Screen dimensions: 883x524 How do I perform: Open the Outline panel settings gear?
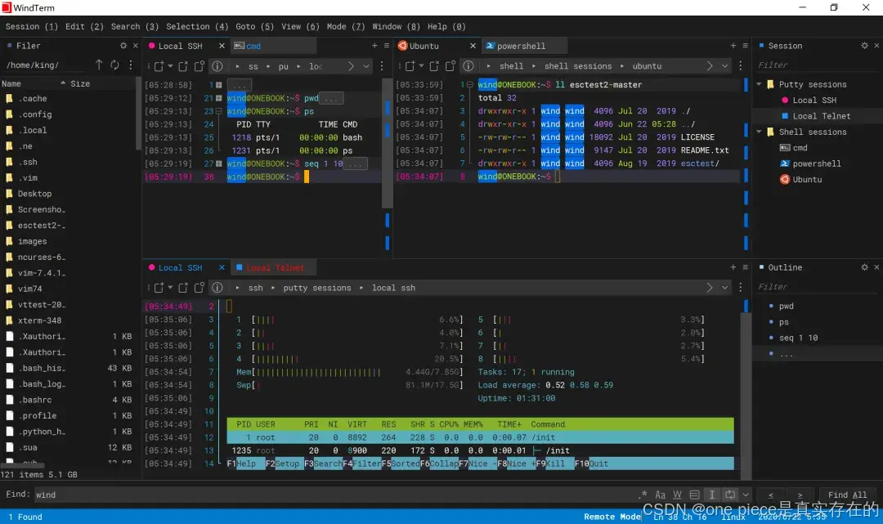pyautogui.click(x=863, y=266)
